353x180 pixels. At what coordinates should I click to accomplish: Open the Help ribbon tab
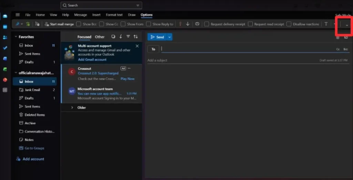point(65,15)
